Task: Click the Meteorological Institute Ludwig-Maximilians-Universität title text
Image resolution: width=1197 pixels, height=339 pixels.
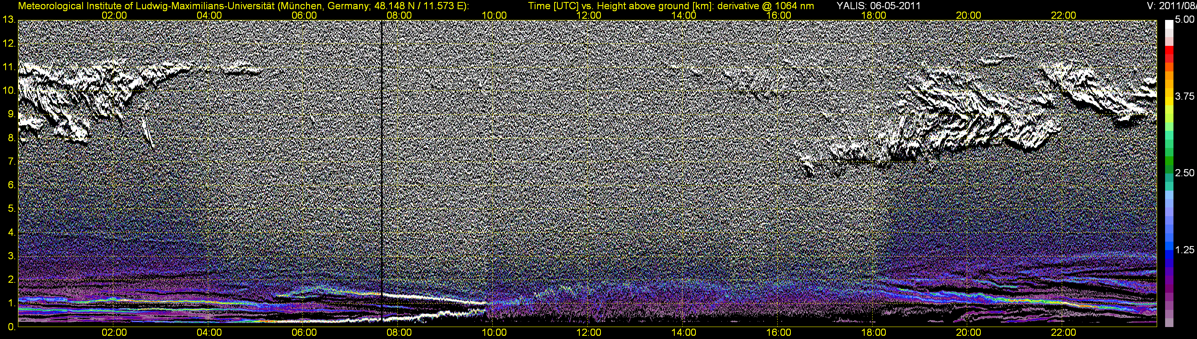Action: [243, 6]
